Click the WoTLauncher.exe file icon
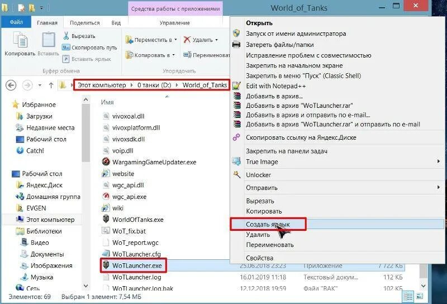 point(106,265)
